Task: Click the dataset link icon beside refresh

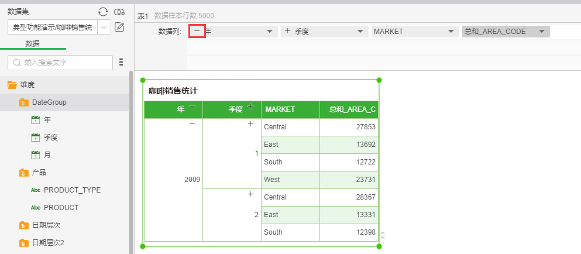Action: click(119, 12)
